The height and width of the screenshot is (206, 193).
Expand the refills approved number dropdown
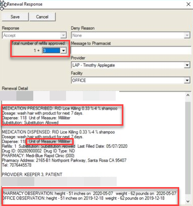coord(63,51)
